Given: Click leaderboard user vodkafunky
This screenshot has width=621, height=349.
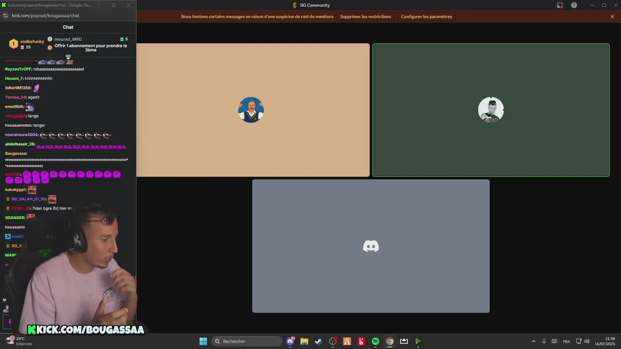Looking at the screenshot, I should click(32, 42).
